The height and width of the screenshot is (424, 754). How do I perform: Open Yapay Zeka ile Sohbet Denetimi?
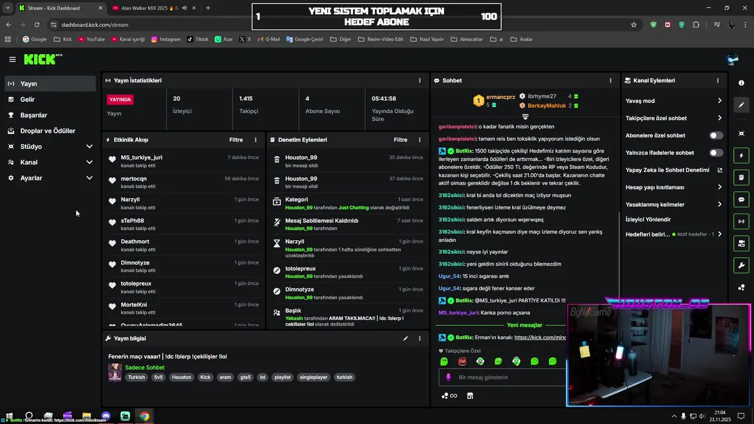click(674, 170)
